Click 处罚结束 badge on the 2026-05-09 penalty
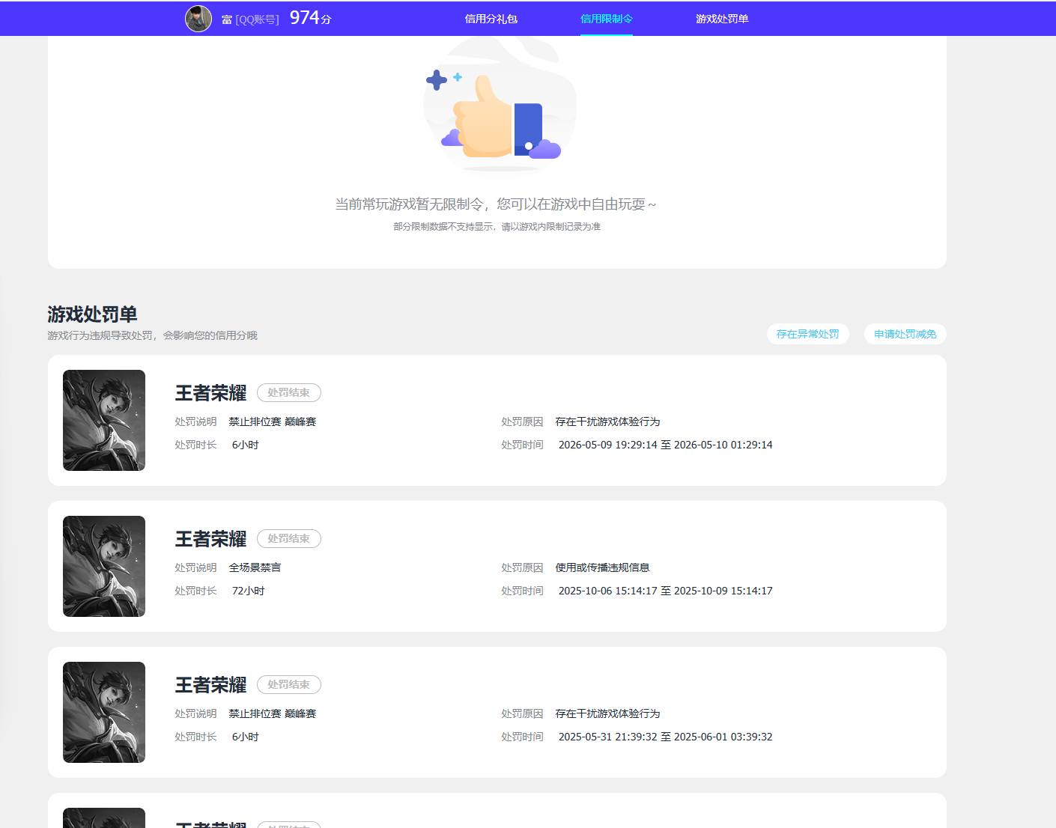Image resolution: width=1056 pixels, height=828 pixels. [x=289, y=392]
